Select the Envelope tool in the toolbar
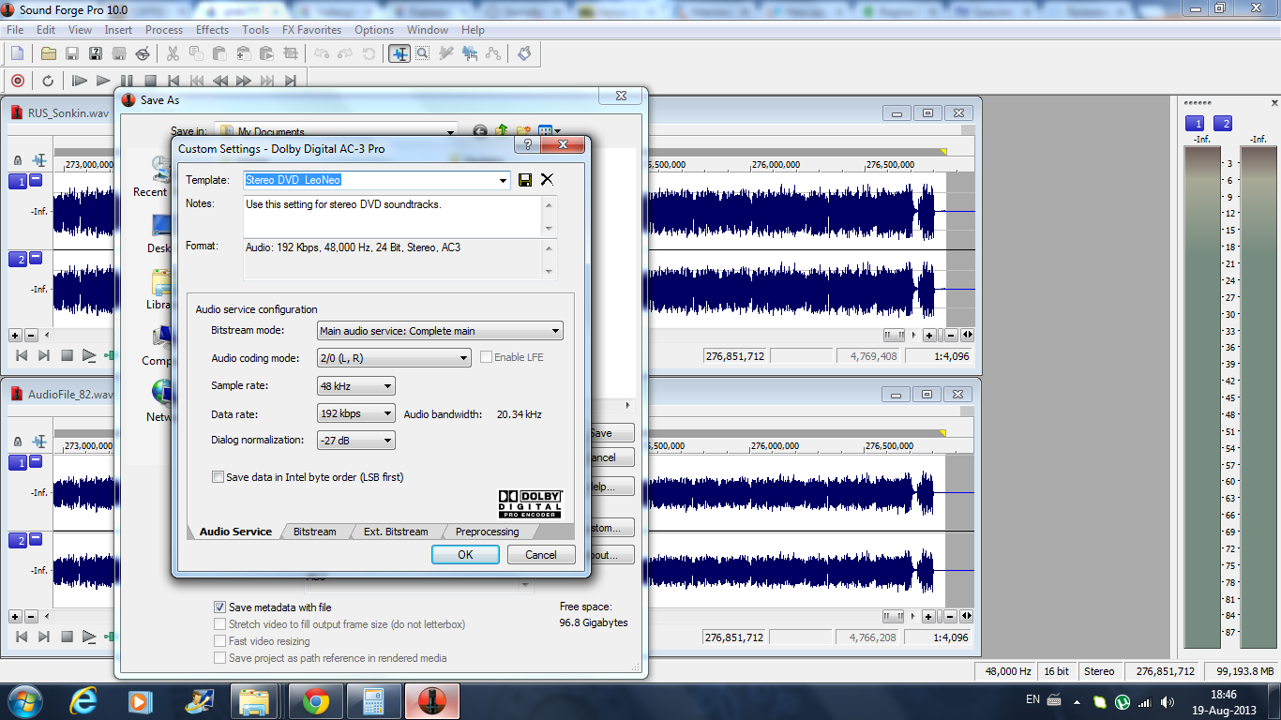The image size is (1281, 720). 492,53
